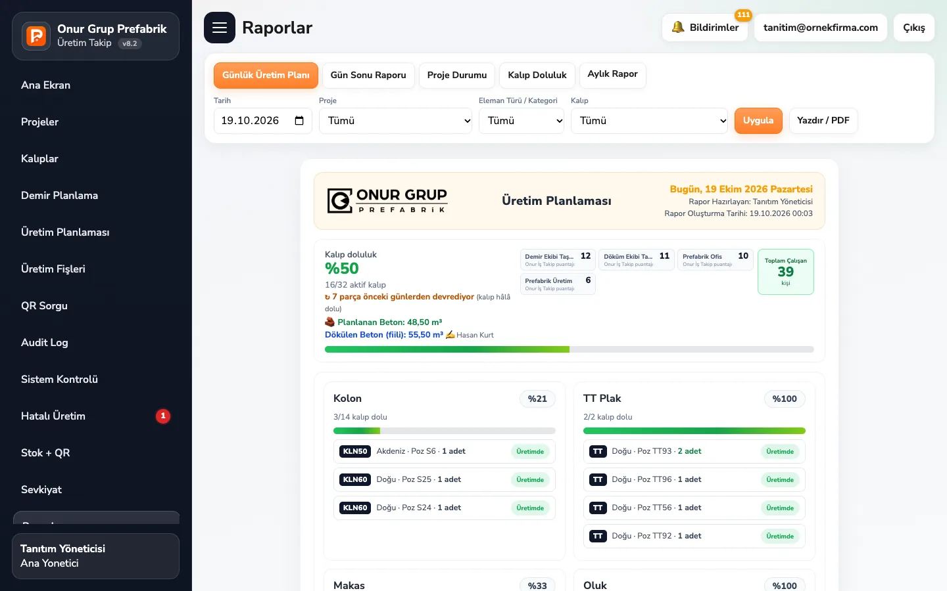The image size is (947, 591).
Task: Click Dökülen Beton (fiili): 55,50 m³ text
Action: point(384,335)
